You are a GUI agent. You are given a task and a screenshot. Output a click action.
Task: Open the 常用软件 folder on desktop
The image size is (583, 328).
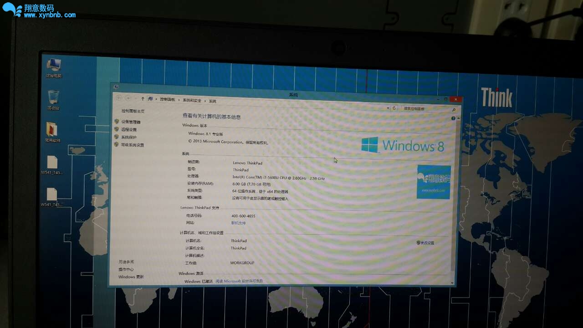pos(52,131)
